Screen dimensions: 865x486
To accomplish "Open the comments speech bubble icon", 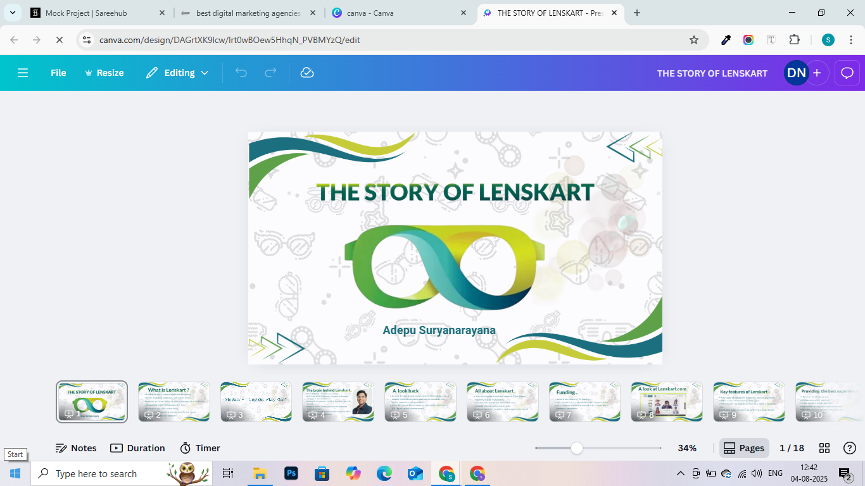I will point(847,73).
